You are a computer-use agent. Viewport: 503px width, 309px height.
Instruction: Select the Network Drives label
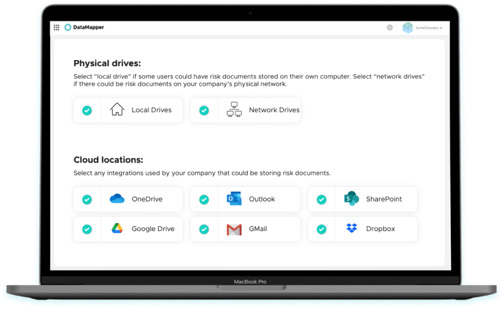[x=274, y=110]
